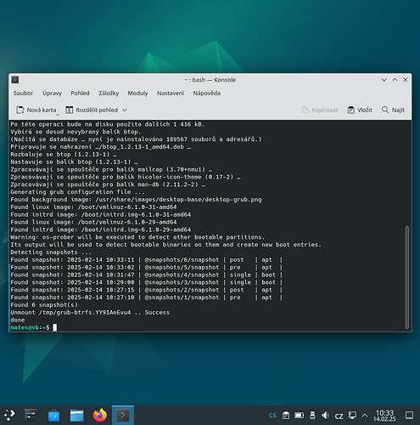Launch Discover software center from the taskbar
Image resolution: width=420 pixels, height=425 pixels.
click(53, 416)
